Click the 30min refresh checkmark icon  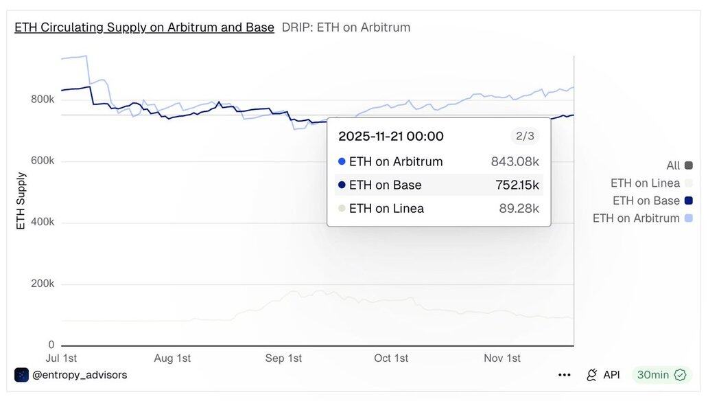[x=680, y=375]
